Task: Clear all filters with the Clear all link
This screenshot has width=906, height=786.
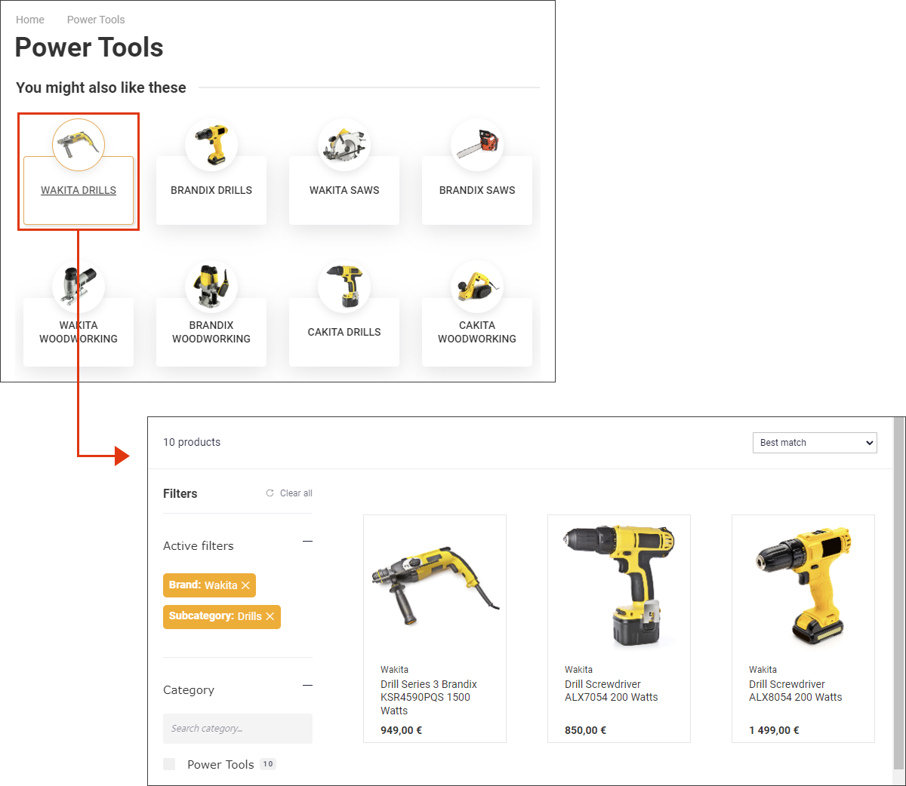Action: click(x=294, y=493)
